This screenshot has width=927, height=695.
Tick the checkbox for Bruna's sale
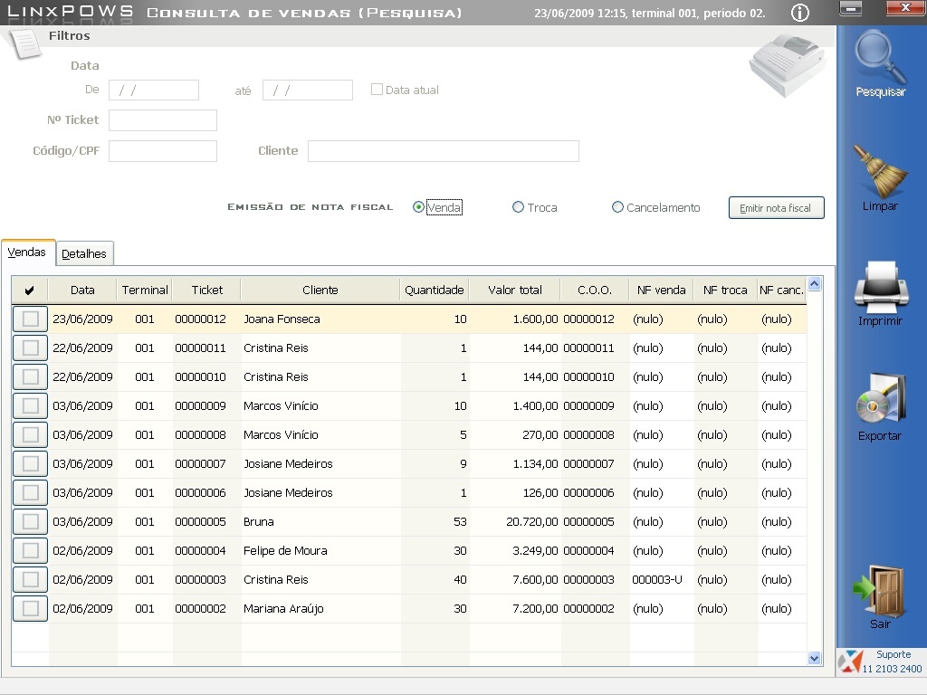(x=31, y=521)
